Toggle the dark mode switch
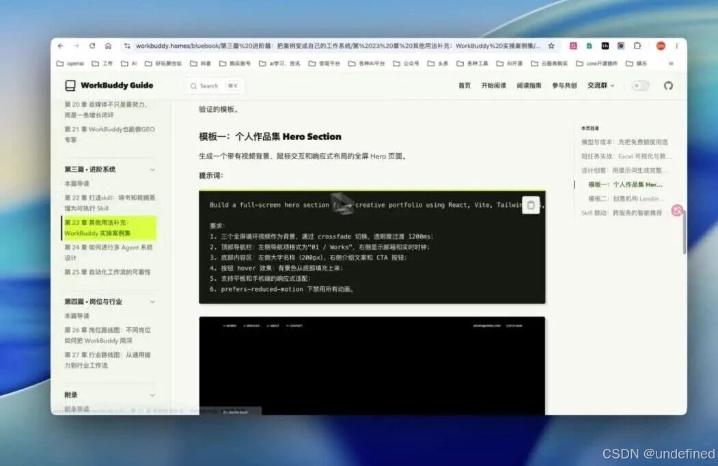 pyautogui.click(x=640, y=85)
